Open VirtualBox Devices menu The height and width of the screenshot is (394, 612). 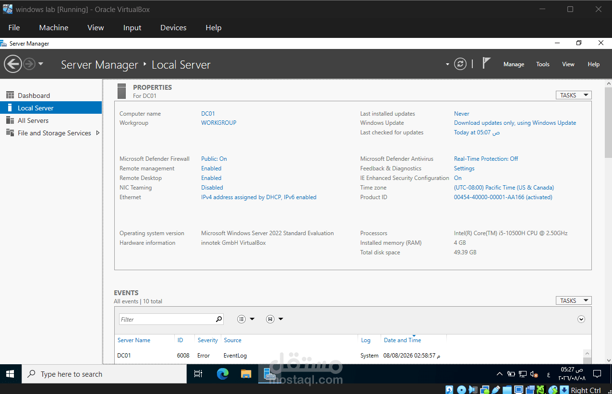pyautogui.click(x=173, y=28)
